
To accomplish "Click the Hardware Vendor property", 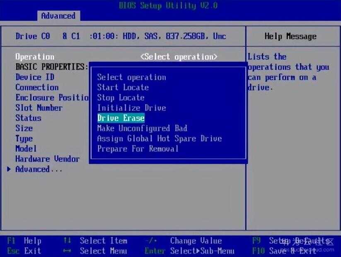I will pyautogui.click(x=47, y=159).
